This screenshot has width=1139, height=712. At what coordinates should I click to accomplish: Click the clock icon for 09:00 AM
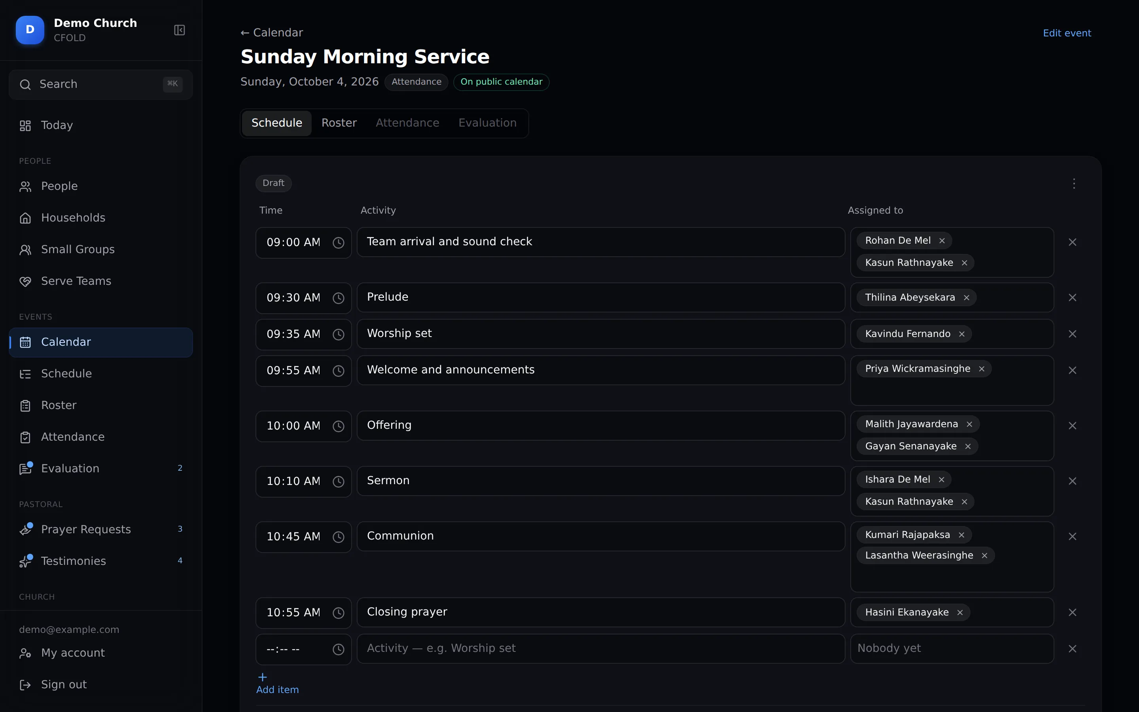tap(339, 243)
